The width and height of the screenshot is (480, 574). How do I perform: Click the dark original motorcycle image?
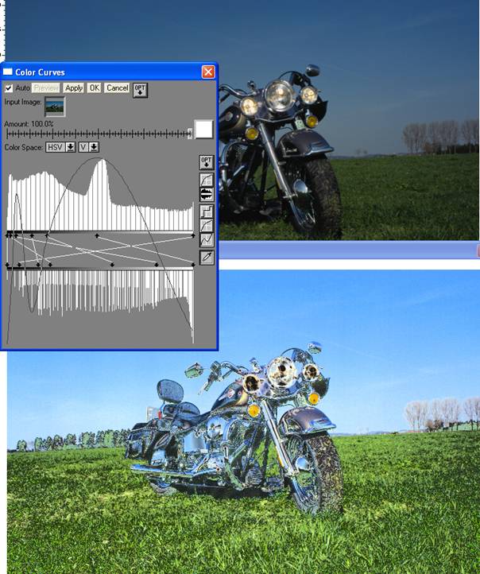coord(349,120)
